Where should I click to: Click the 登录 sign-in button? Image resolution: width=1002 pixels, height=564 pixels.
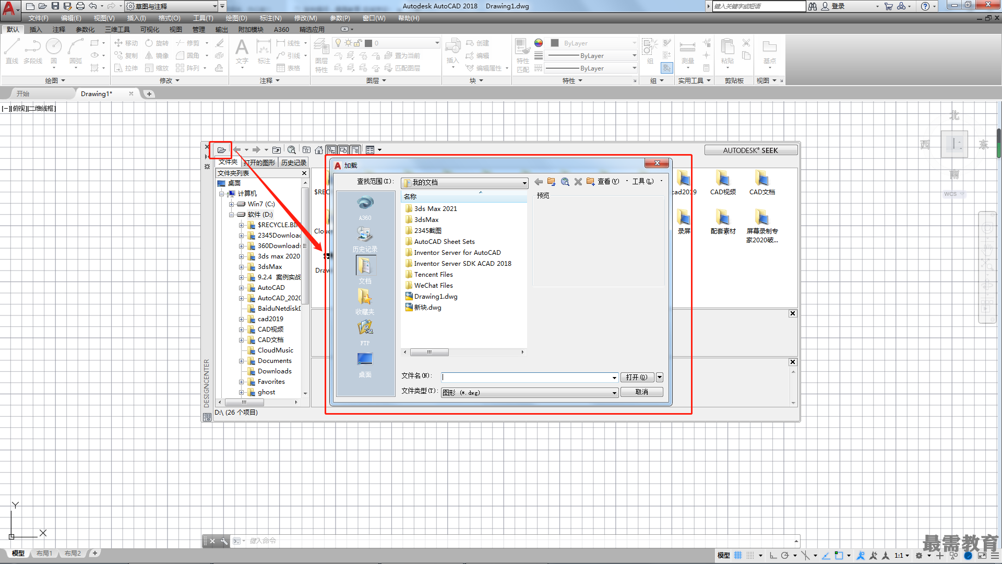point(833,6)
